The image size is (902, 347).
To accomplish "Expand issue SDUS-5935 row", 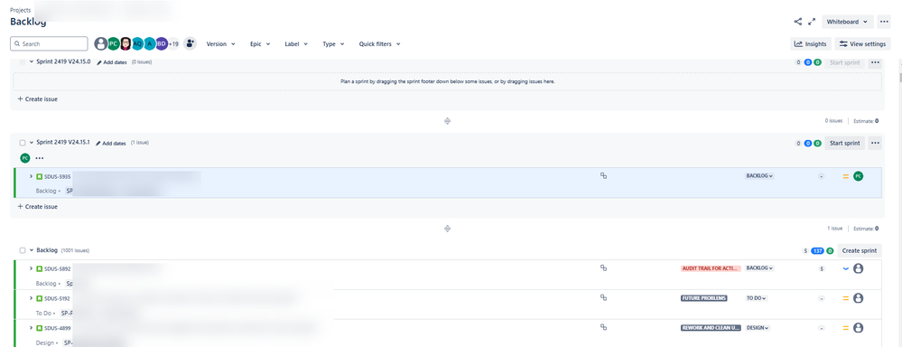I will click(31, 176).
